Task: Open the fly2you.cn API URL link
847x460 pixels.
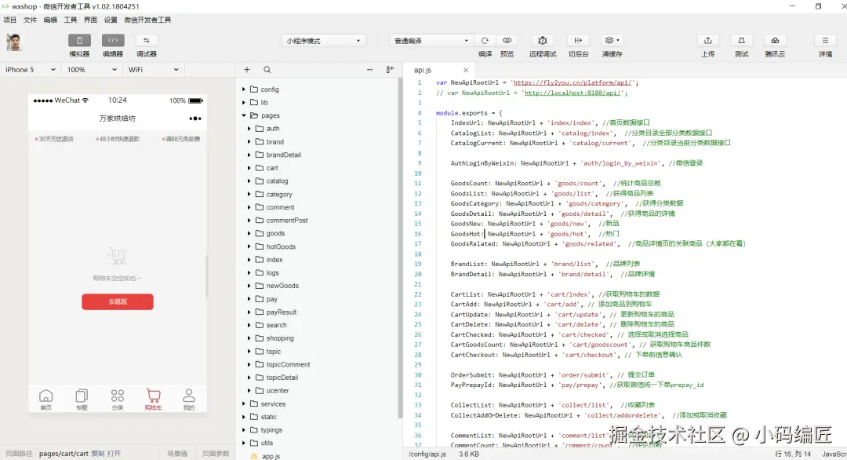Action: click(x=572, y=82)
